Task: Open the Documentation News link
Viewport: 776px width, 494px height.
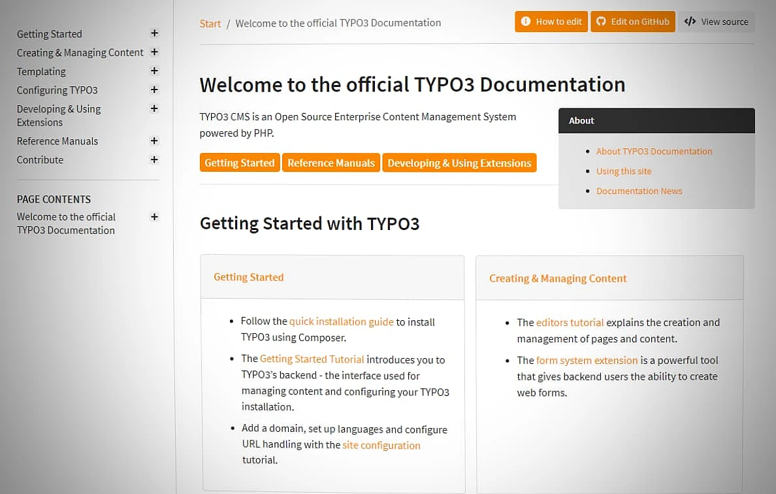Action: coord(639,191)
